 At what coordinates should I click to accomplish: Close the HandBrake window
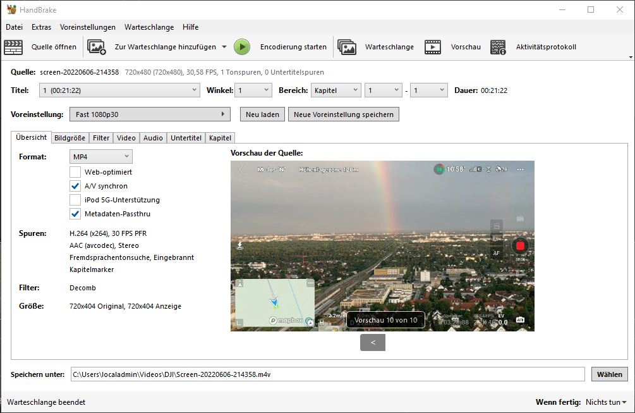coord(620,9)
